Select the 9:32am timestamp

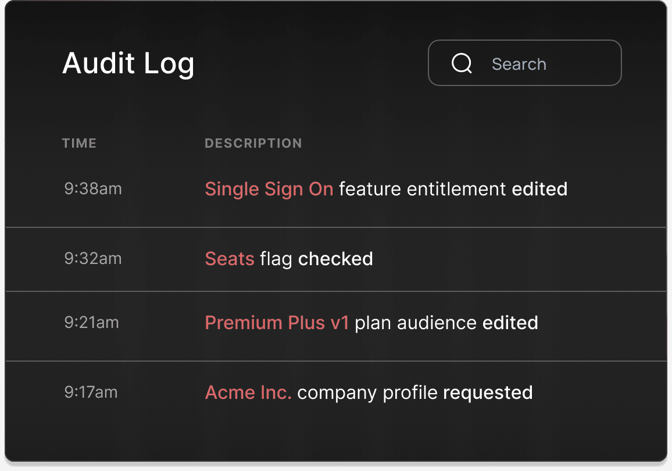pos(93,259)
